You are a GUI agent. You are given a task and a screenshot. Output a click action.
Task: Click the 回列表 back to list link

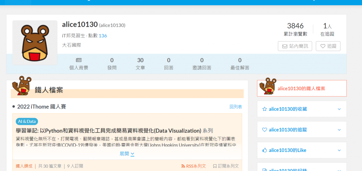point(236,107)
